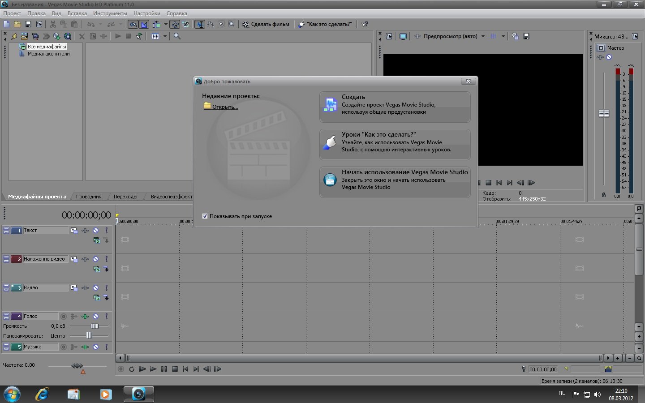Open the undo history dropdown arrow
Image resolution: width=645 pixels, height=403 pixels.
point(100,24)
